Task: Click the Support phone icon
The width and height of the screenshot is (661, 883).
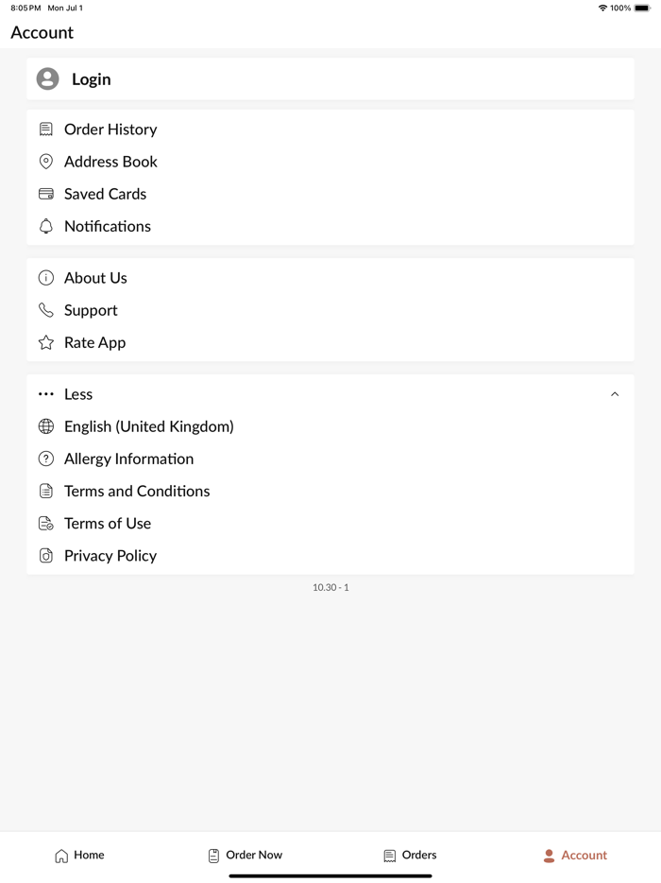Action: pos(46,310)
